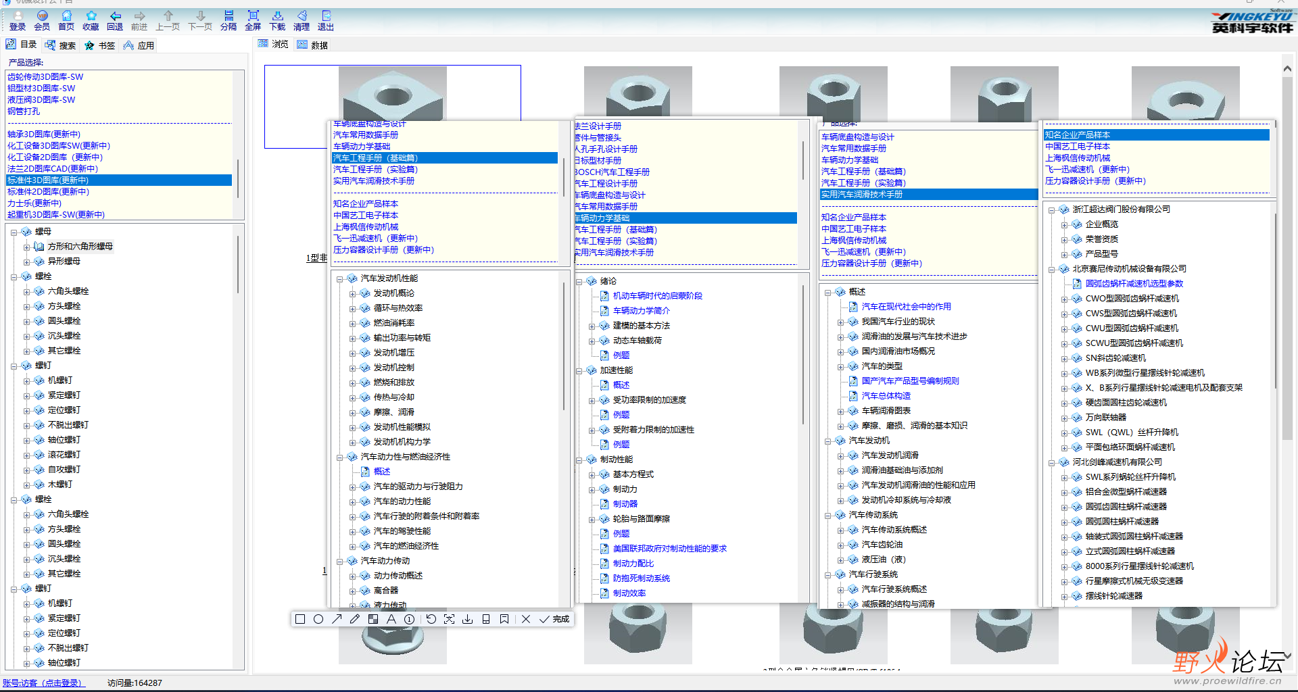Click the 登录 login icon
This screenshot has width=1298, height=692.
18,21
